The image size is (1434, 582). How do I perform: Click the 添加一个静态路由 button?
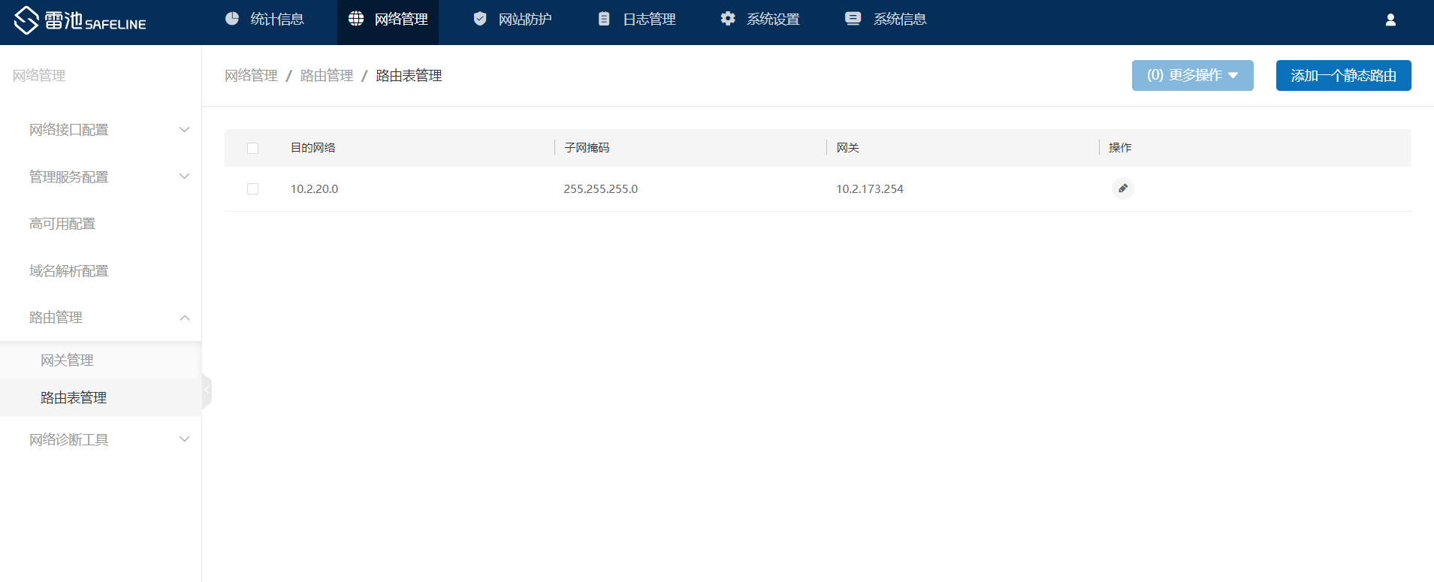pos(1343,76)
